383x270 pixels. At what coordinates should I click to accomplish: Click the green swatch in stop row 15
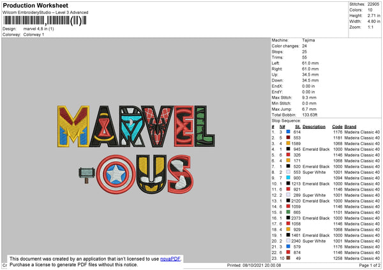tap(289, 212)
